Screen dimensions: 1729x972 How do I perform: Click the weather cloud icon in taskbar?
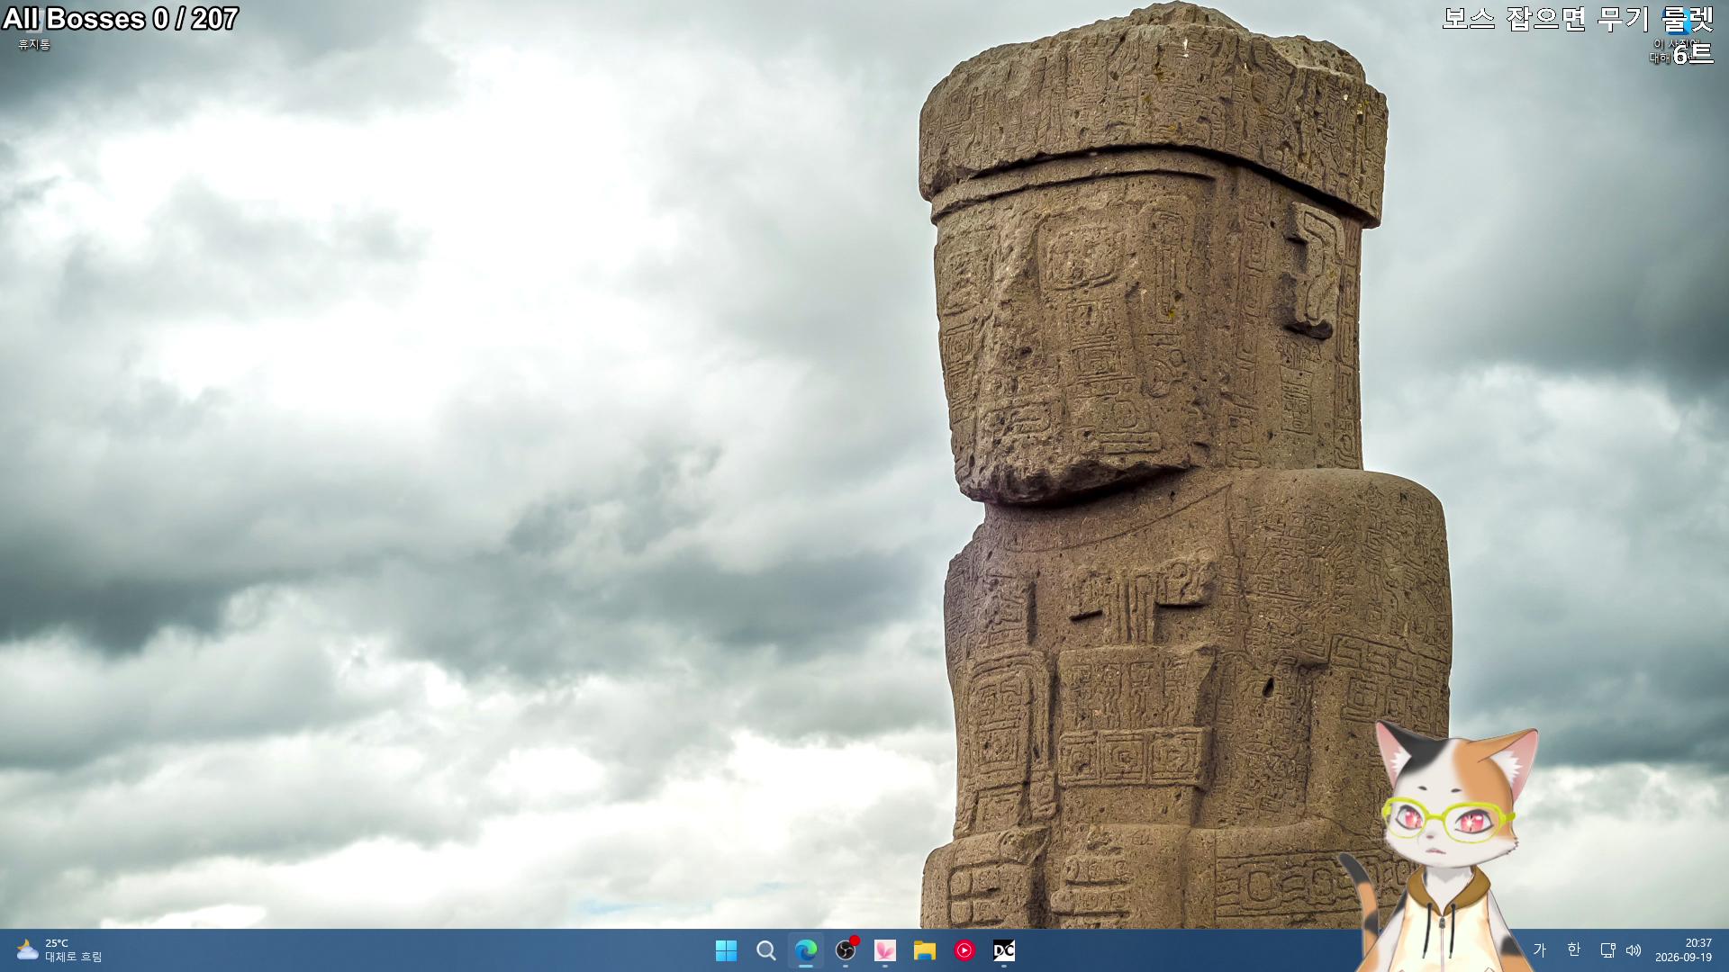tap(27, 949)
